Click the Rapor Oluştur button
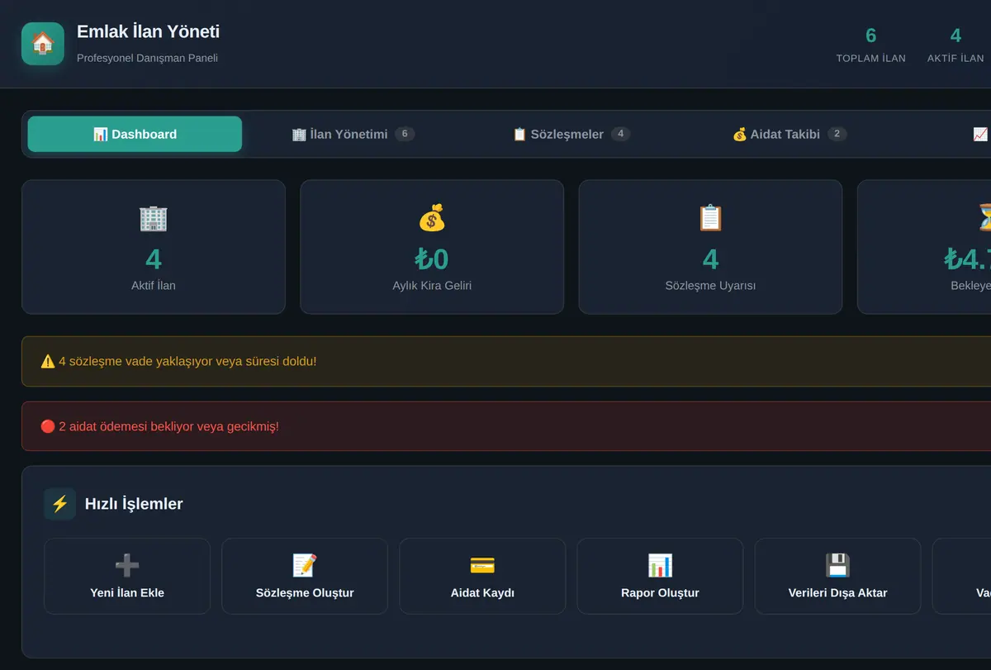991x670 pixels. (660, 577)
